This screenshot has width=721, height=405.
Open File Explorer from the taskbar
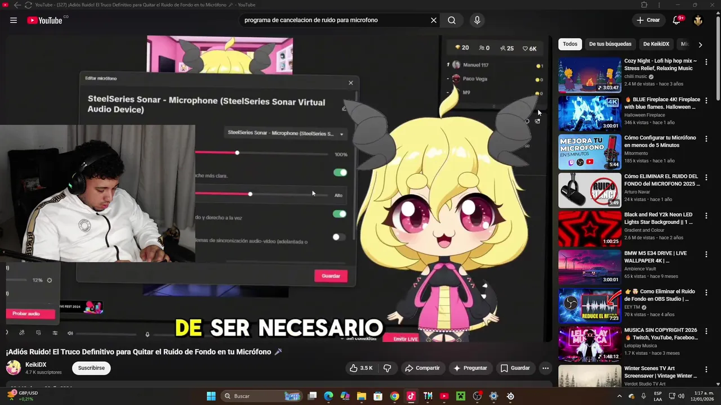[362, 396]
